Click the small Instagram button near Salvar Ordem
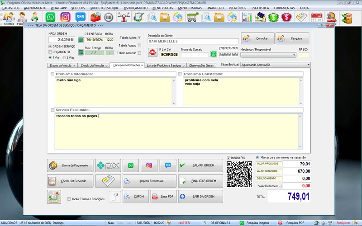 click(x=149, y=166)
